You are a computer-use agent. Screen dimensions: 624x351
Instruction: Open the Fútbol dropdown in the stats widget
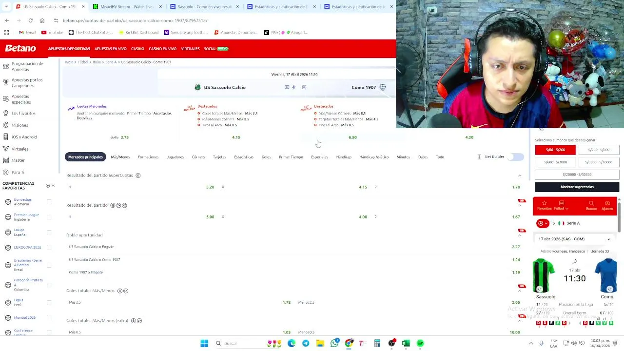(x=561, y=205)
